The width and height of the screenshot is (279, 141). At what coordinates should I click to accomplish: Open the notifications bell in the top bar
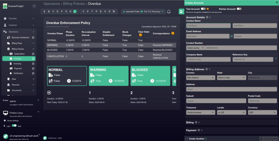[169, 11]
